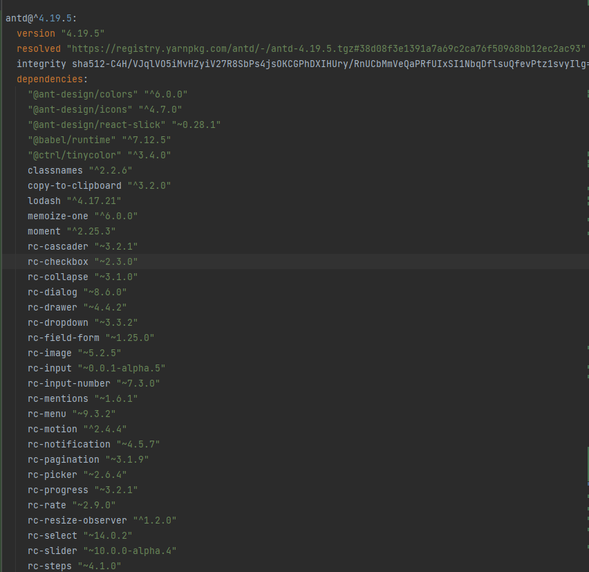Click the highlighted rc-checkbox line

click(83, 261)
